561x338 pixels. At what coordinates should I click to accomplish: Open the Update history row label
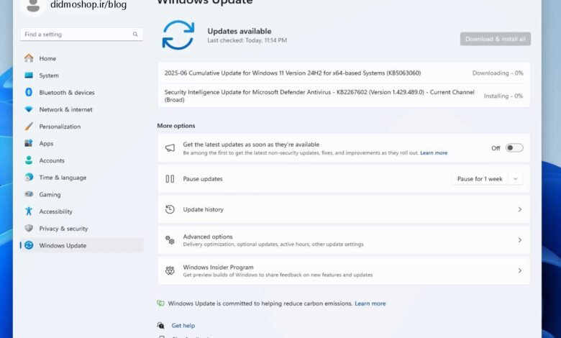point(204,209)
